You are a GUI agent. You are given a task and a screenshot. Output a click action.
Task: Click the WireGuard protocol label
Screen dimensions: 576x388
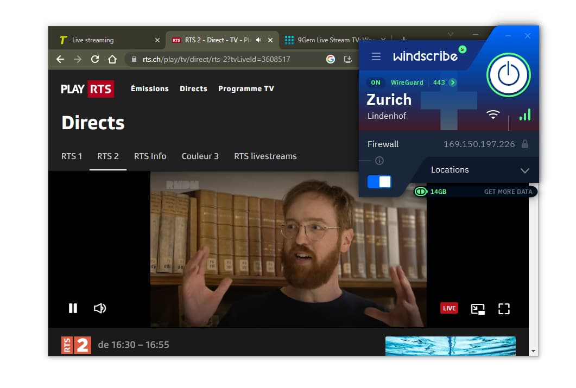407,82
